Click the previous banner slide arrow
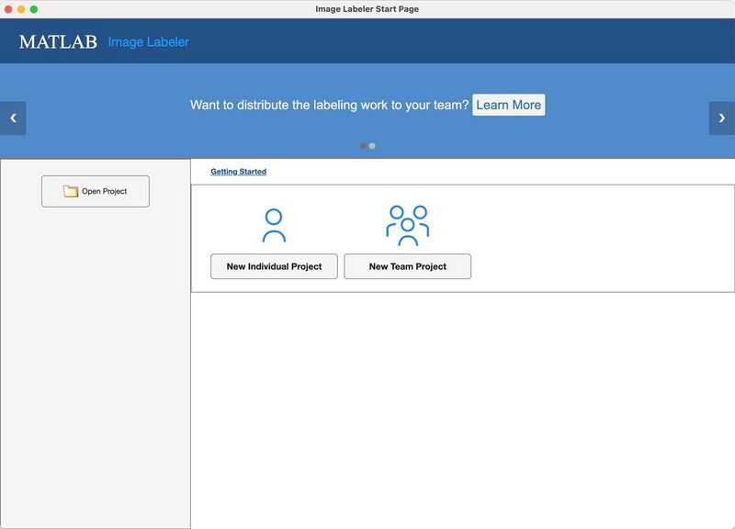Screen dimensions: 735x529 tap(13, 118)
